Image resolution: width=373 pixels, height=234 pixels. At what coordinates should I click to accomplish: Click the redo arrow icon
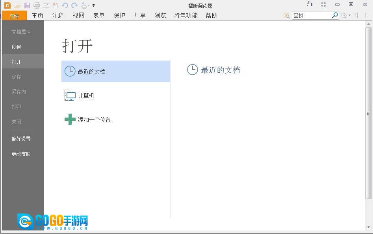74,6
